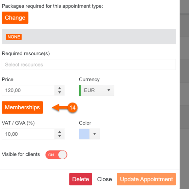
Task: Open the Select resources multiselect
Action: click(x=89, y=64)
